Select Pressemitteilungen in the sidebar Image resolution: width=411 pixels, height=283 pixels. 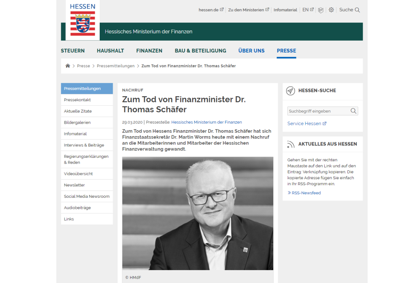[x=87, y=89]
